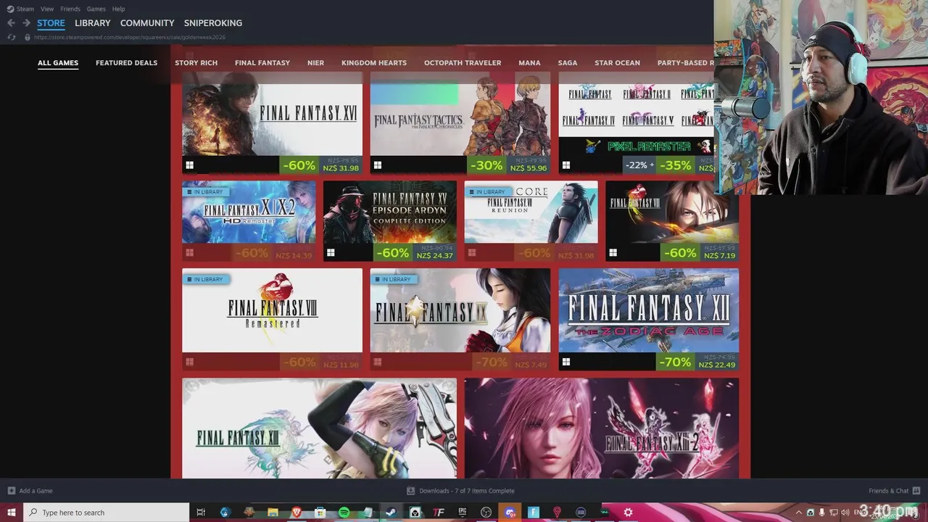Image resolution: width=928 pixels, height=522 pixels.
Task: Open Spotify from the taskbar
Action: coord(344,513)
